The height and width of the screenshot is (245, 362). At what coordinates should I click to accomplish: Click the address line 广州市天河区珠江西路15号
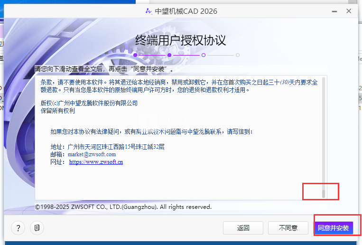[107, 147]
